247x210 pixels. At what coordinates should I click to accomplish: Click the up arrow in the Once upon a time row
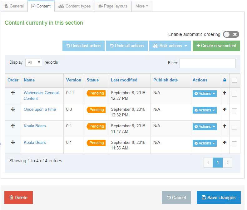pos(225,110)
